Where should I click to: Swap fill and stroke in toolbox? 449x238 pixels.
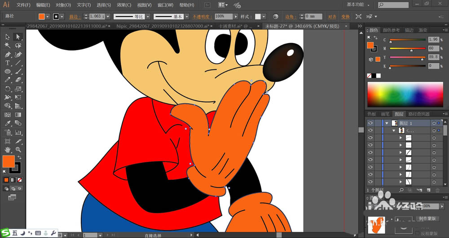[x=19, y=157]
